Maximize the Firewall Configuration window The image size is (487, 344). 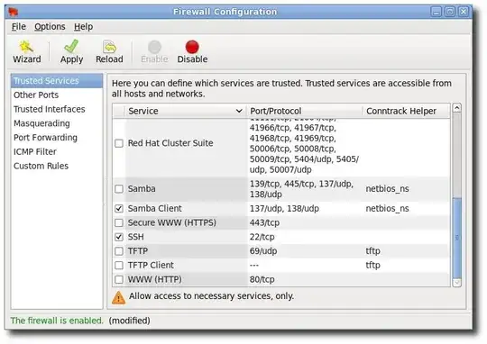click(x=450, y=12)
